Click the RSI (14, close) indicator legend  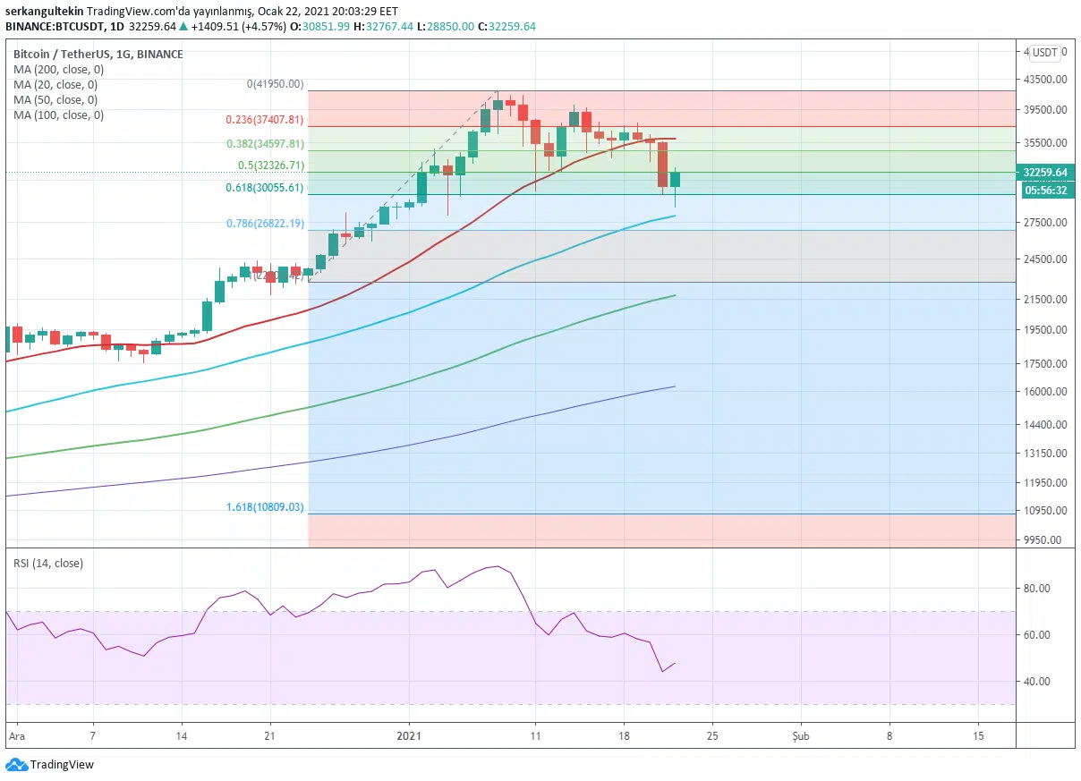48,563
